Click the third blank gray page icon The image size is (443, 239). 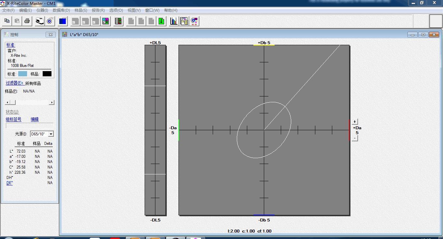[x=151, y=21]
